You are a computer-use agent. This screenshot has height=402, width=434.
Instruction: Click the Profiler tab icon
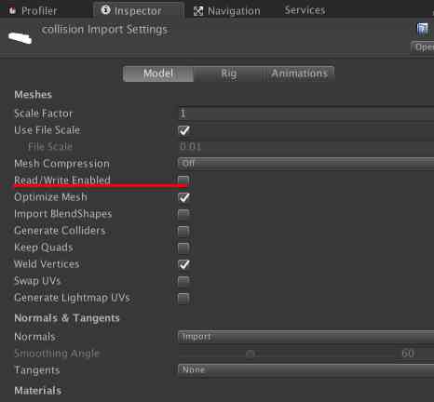[x=12, y=11]
